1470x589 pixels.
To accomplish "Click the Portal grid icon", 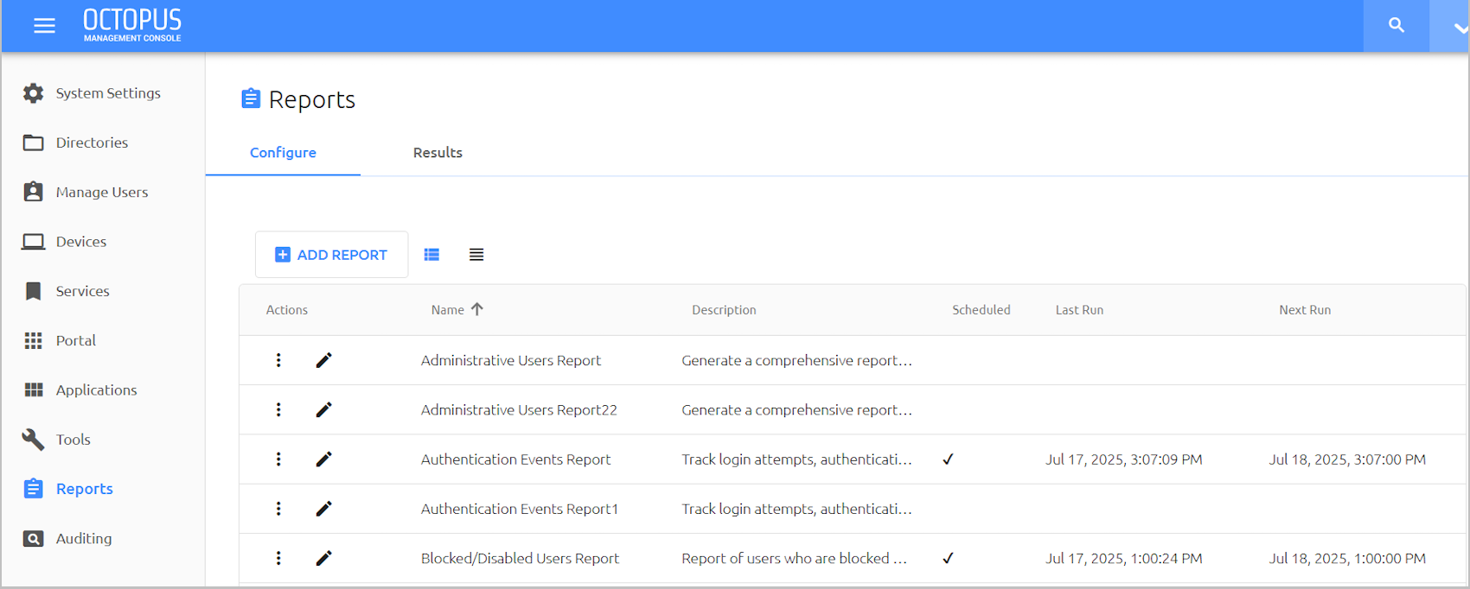I will tap(33, 340).
